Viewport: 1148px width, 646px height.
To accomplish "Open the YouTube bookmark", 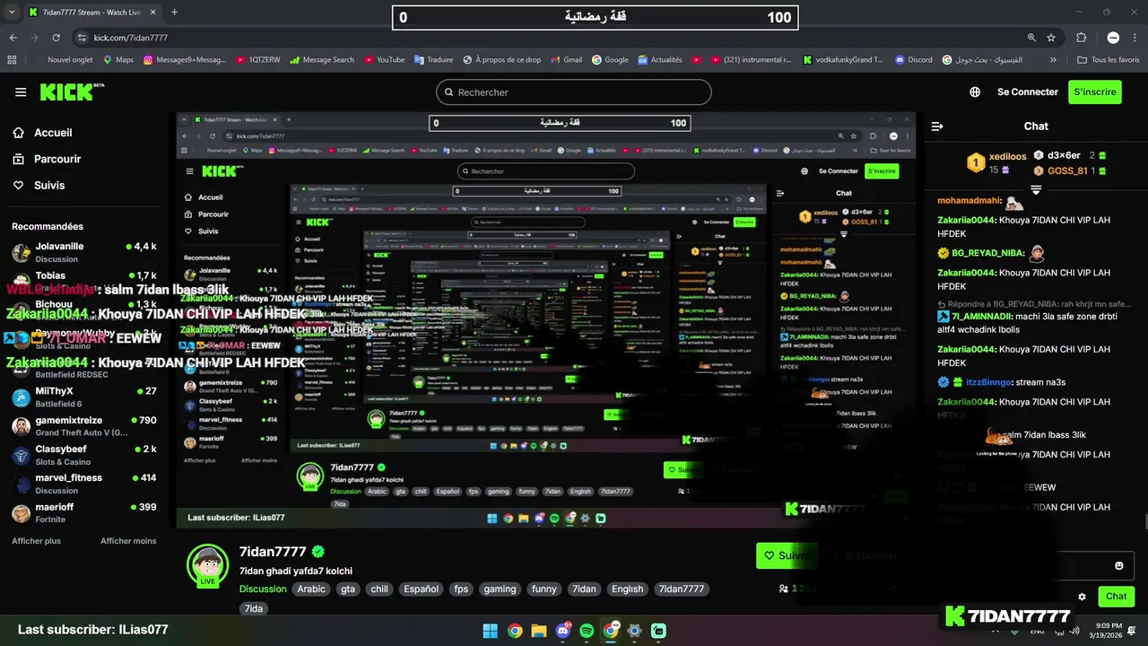I will [385, 60].
